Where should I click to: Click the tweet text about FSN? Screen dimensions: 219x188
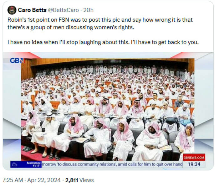coord(100,23)
